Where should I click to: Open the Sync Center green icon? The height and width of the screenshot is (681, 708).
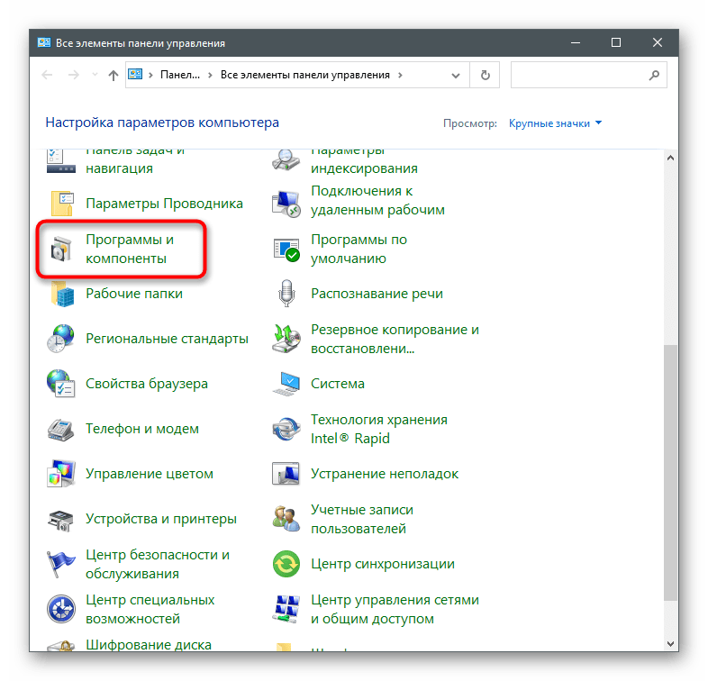(x=286, y=565)
